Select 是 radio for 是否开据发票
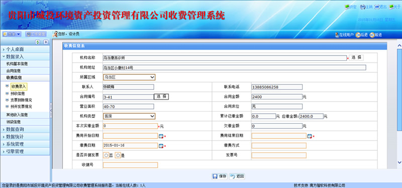The image size is (402, 188). [118, 155]
